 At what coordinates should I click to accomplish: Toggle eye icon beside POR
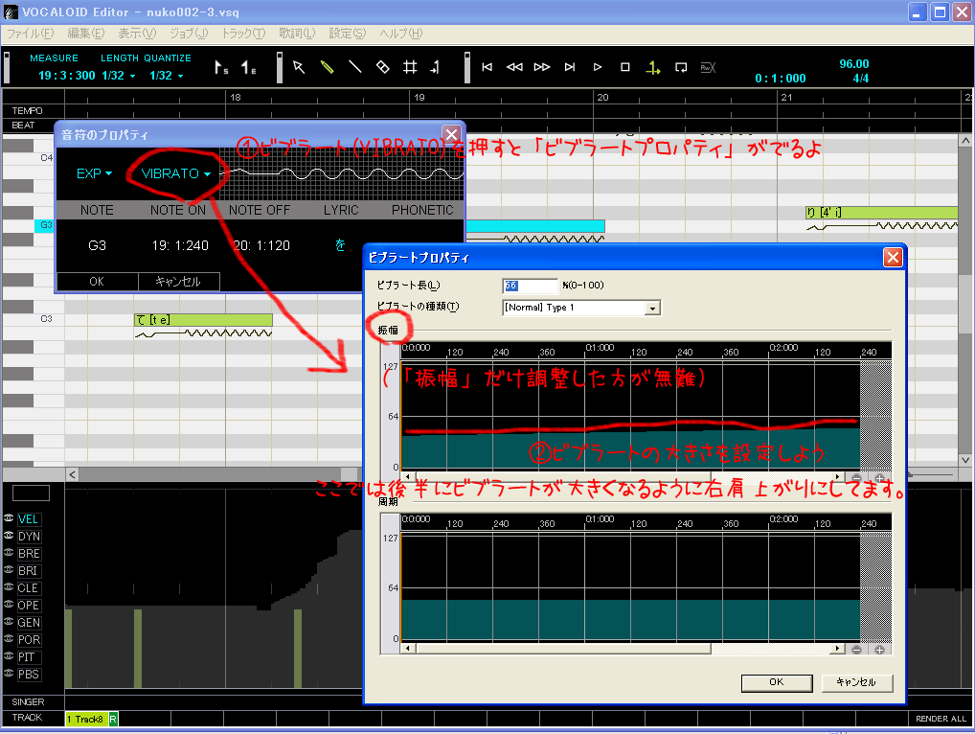pos(9,638)
